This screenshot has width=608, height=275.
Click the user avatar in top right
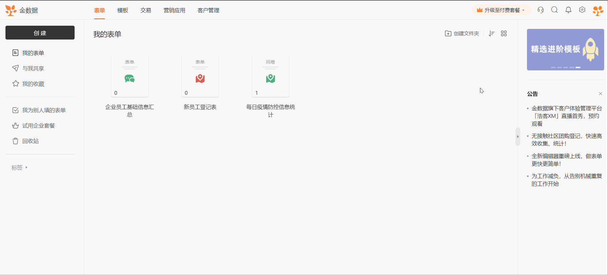click(598, 10)
